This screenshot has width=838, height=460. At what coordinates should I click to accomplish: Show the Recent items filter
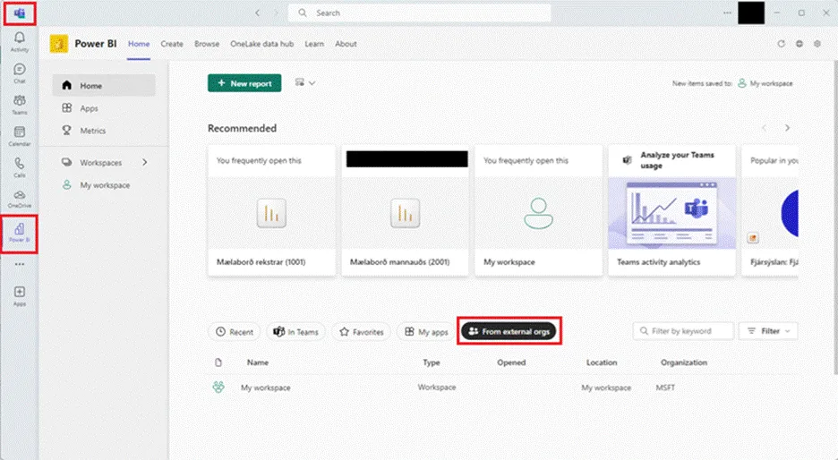[x=234, y=332]
